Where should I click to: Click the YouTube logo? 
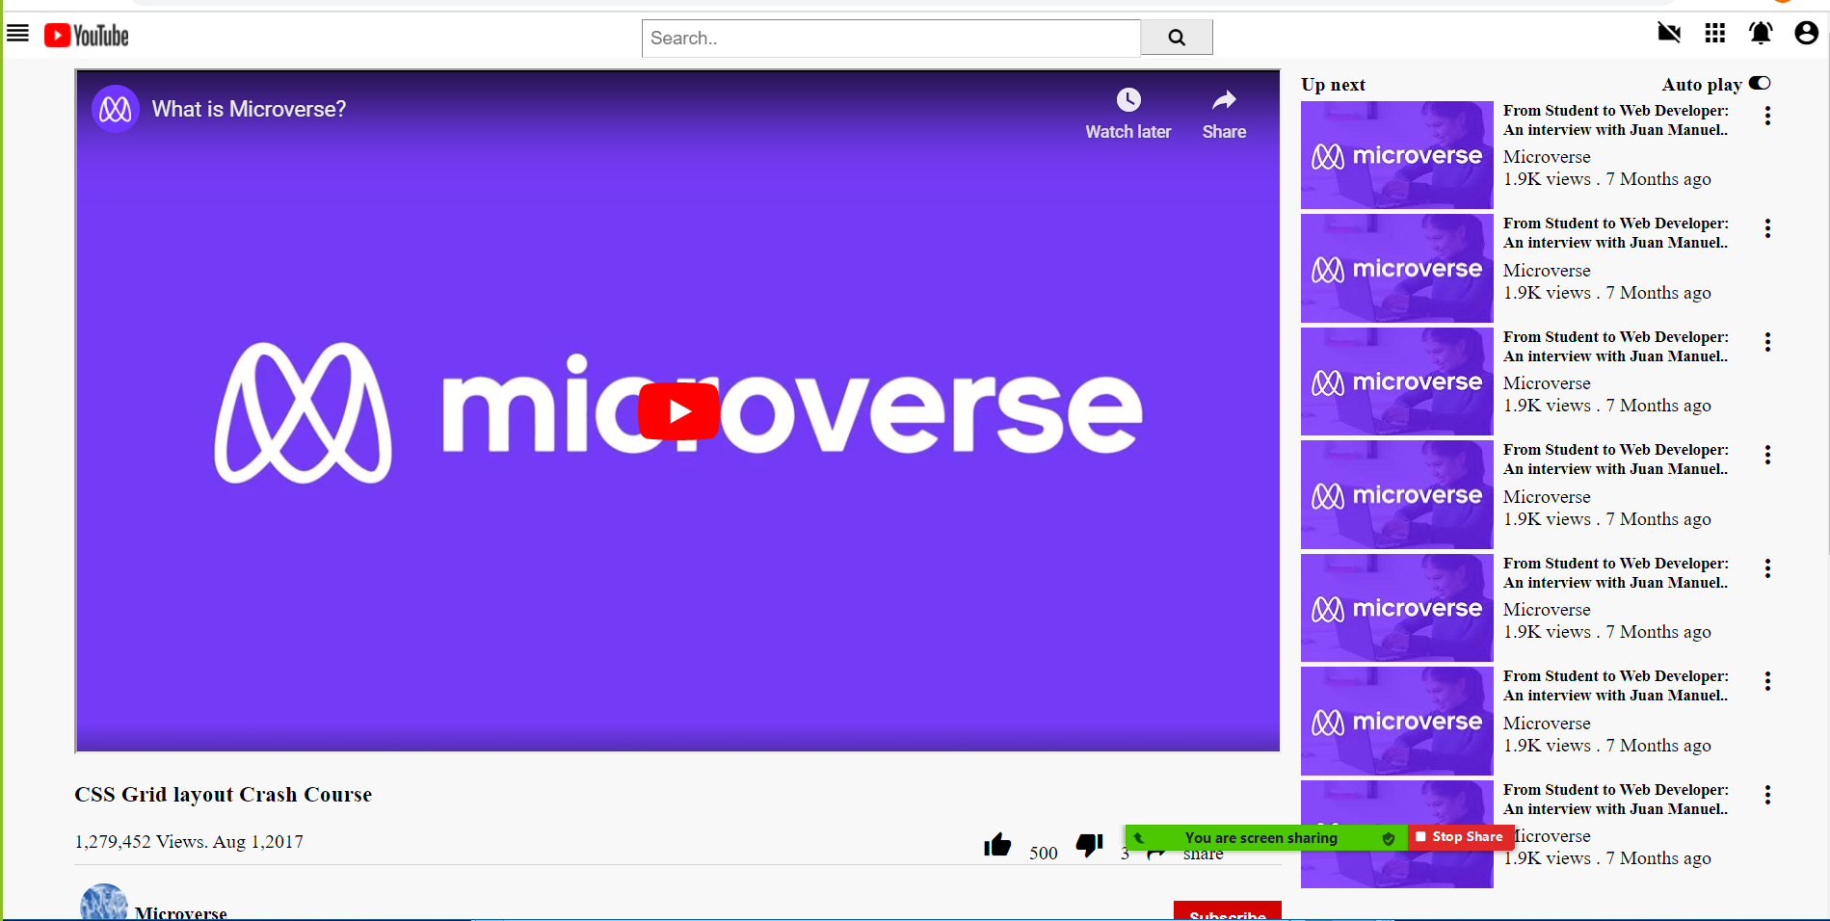pyautogui.click(x=87, y=36)
